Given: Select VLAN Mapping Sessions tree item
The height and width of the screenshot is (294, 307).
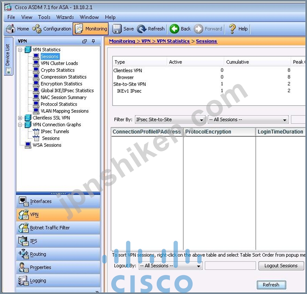Looking at the screenshot, I should (x=64, y=111).
